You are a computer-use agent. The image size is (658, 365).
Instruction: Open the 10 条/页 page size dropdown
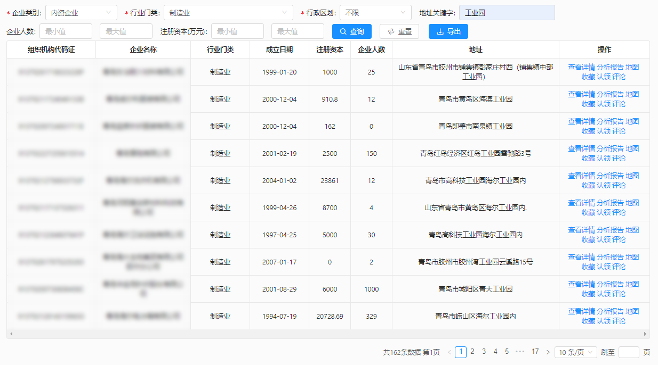[576, 352]
